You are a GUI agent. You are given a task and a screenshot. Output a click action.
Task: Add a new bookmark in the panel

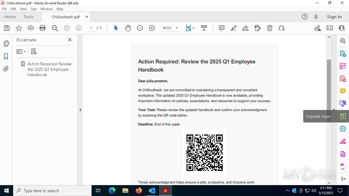click(x=34, y=51)
